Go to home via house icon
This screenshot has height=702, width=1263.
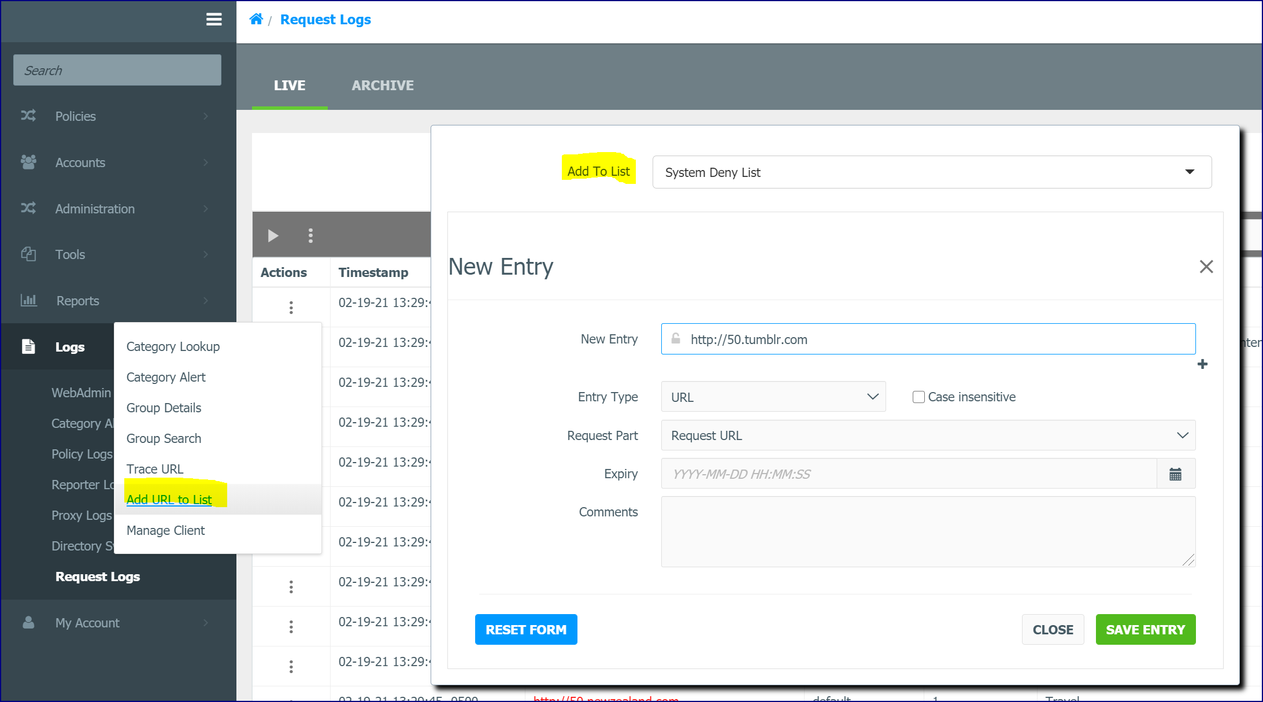coord(256,19)
